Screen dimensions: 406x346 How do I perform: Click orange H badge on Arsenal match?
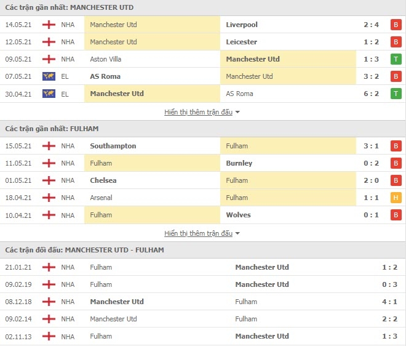396,198
